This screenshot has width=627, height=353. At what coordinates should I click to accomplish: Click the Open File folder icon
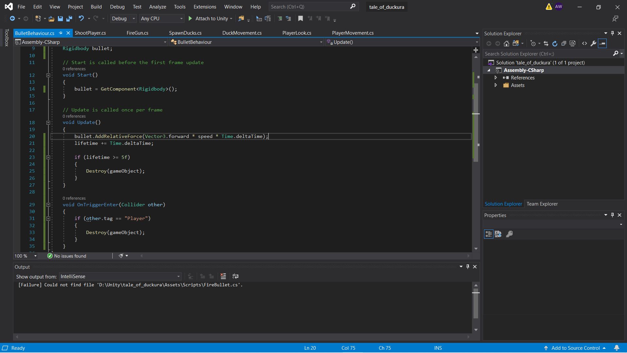coord(51,19)
